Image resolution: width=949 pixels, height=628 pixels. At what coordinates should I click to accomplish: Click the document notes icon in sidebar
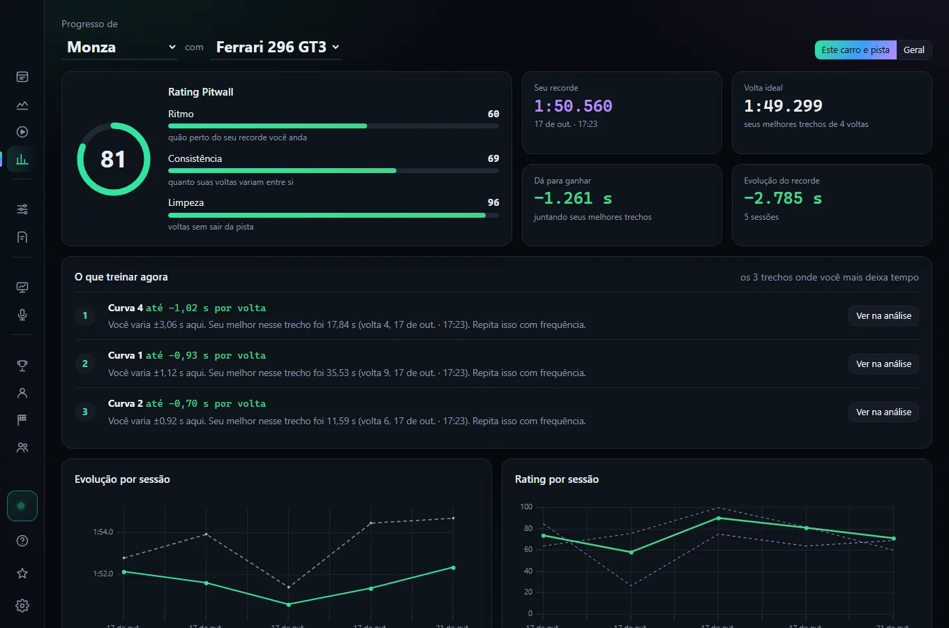click(x=22, y=237)
